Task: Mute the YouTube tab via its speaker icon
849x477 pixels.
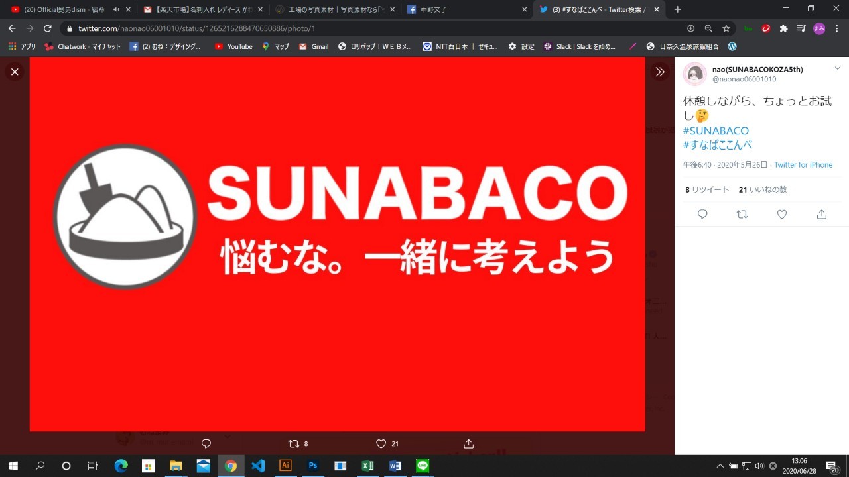Action: 116,9
